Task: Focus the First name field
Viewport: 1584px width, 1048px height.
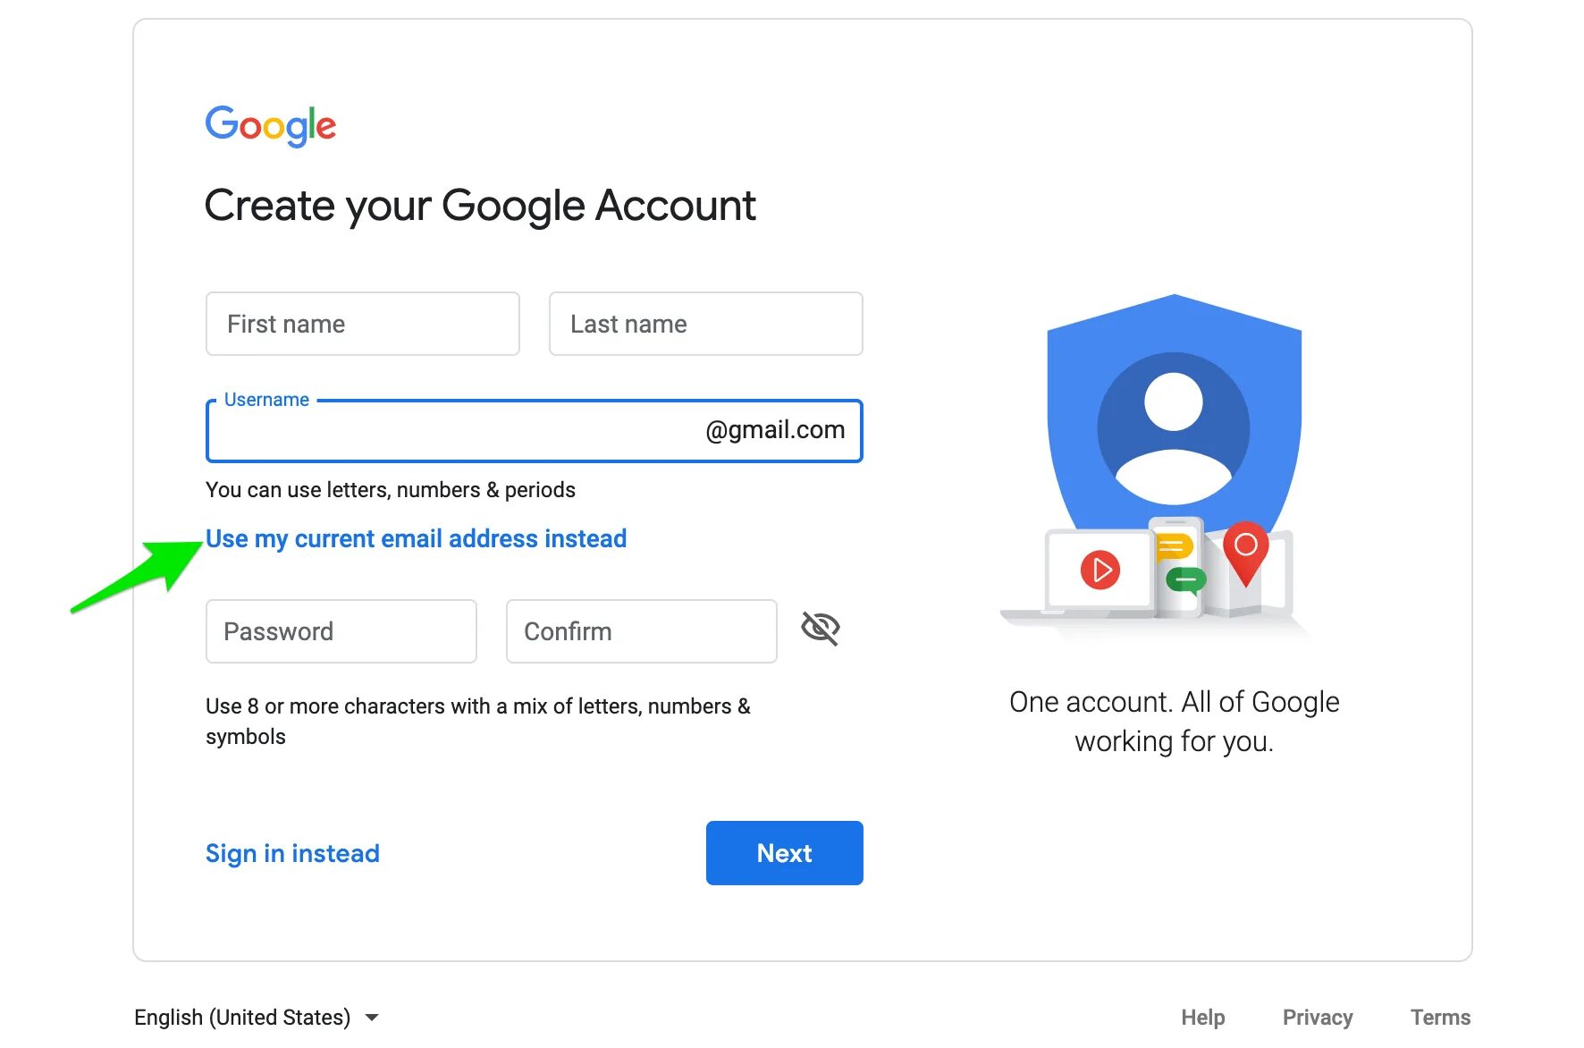Action: 362,324
